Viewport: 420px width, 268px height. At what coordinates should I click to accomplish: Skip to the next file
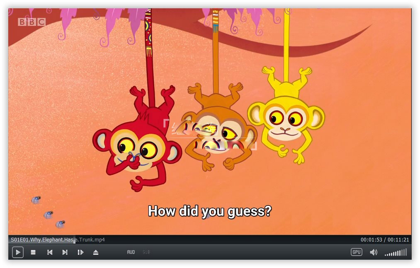[65, 252]
